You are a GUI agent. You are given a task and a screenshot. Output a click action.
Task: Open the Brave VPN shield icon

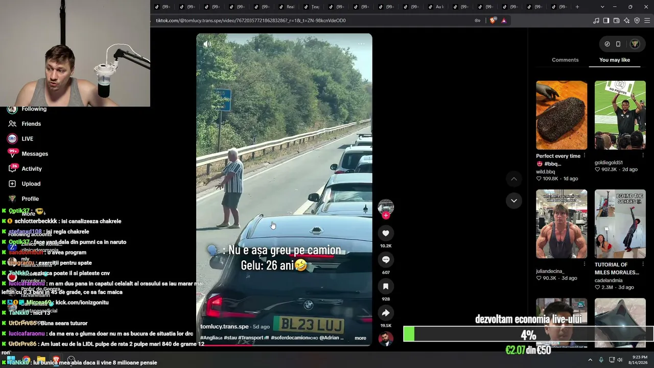pos(637,20)
